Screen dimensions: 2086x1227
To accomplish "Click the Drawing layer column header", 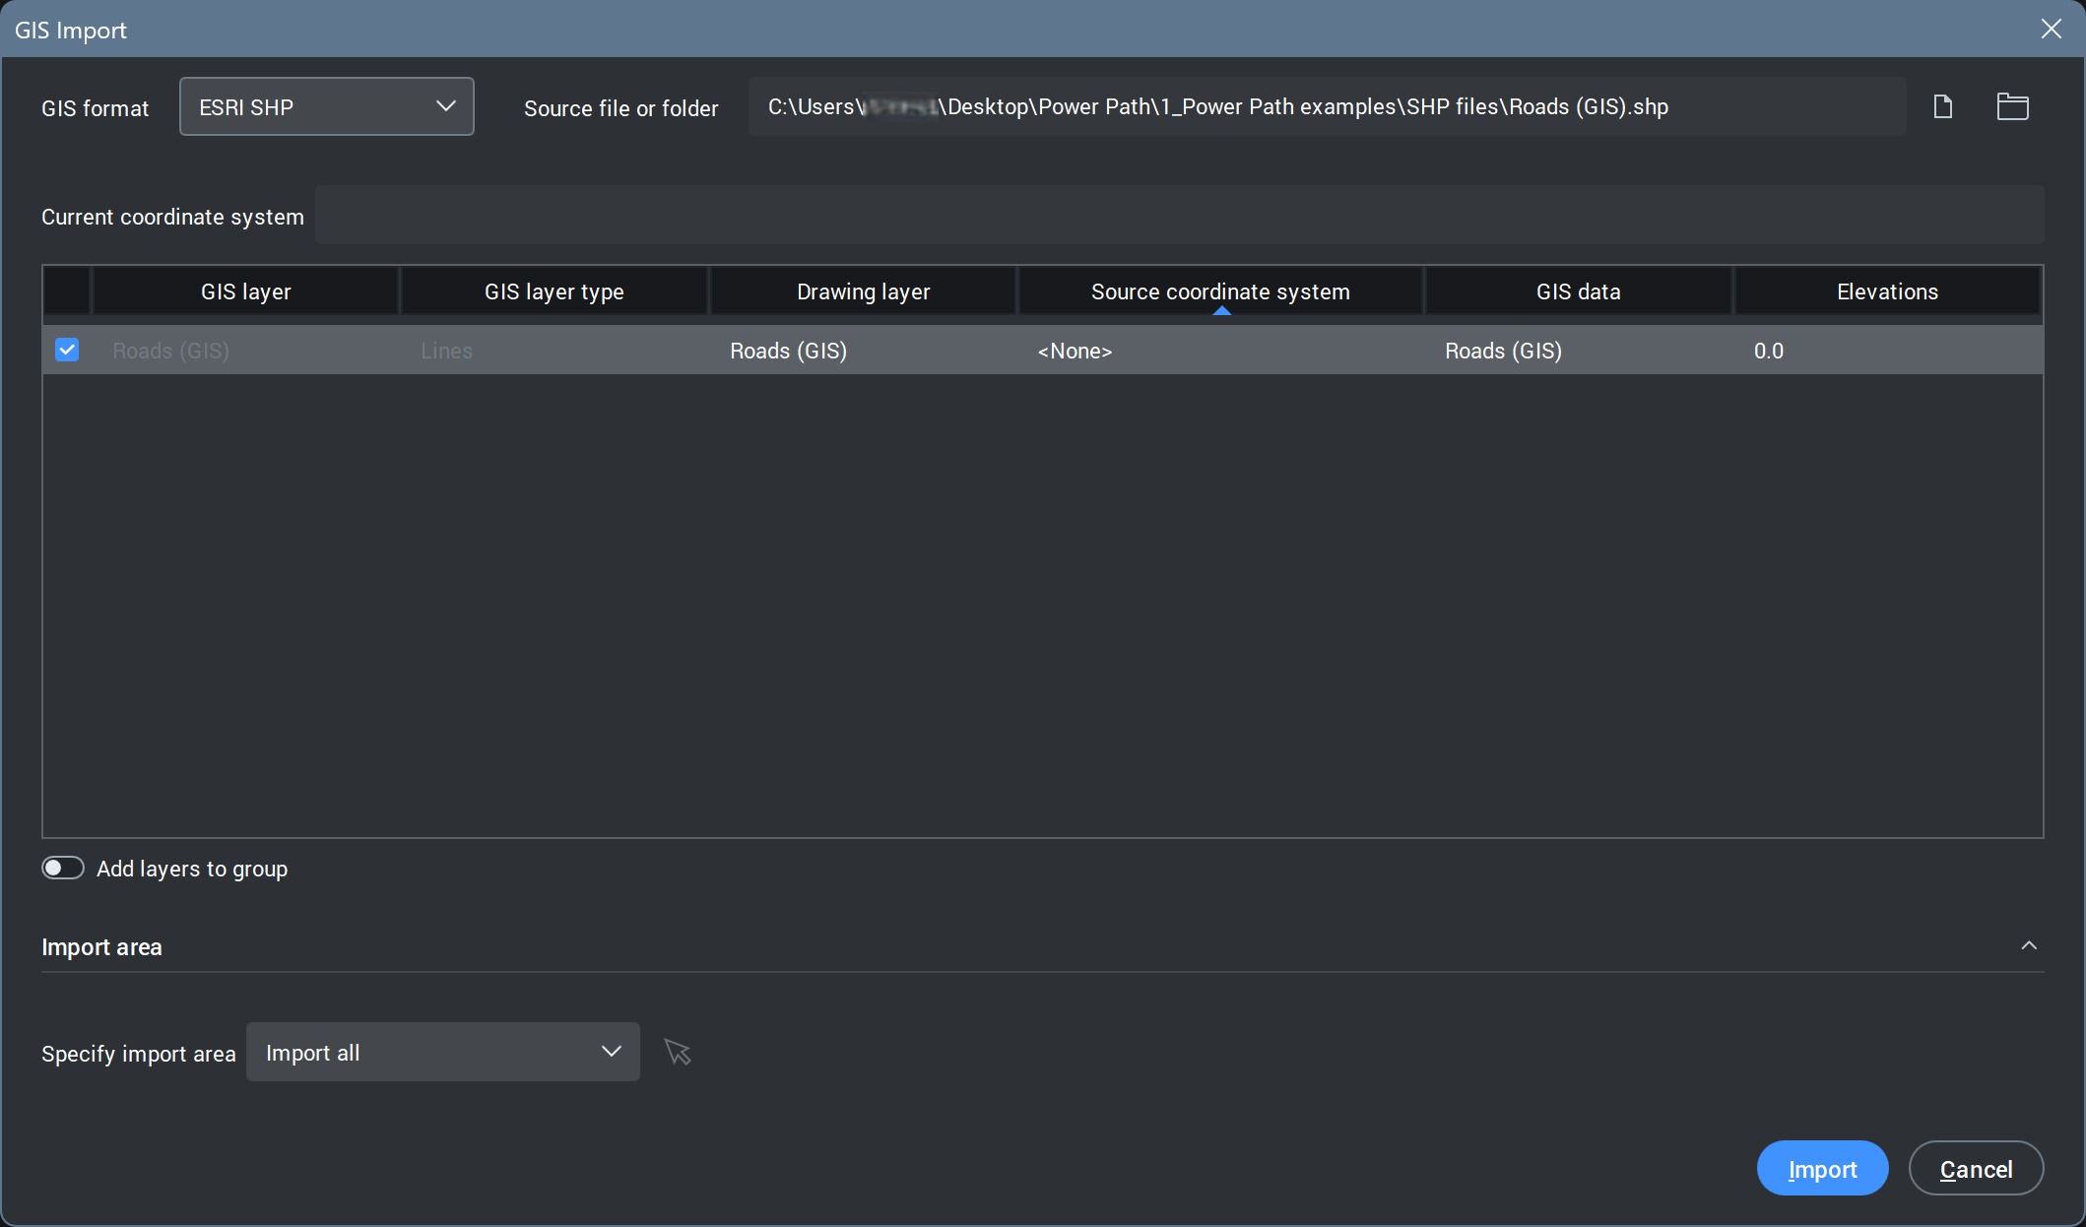I will point(863,291).
